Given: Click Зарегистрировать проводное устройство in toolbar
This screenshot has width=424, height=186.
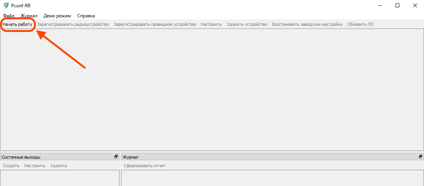Looking at the screenshot, I should 155,24.
